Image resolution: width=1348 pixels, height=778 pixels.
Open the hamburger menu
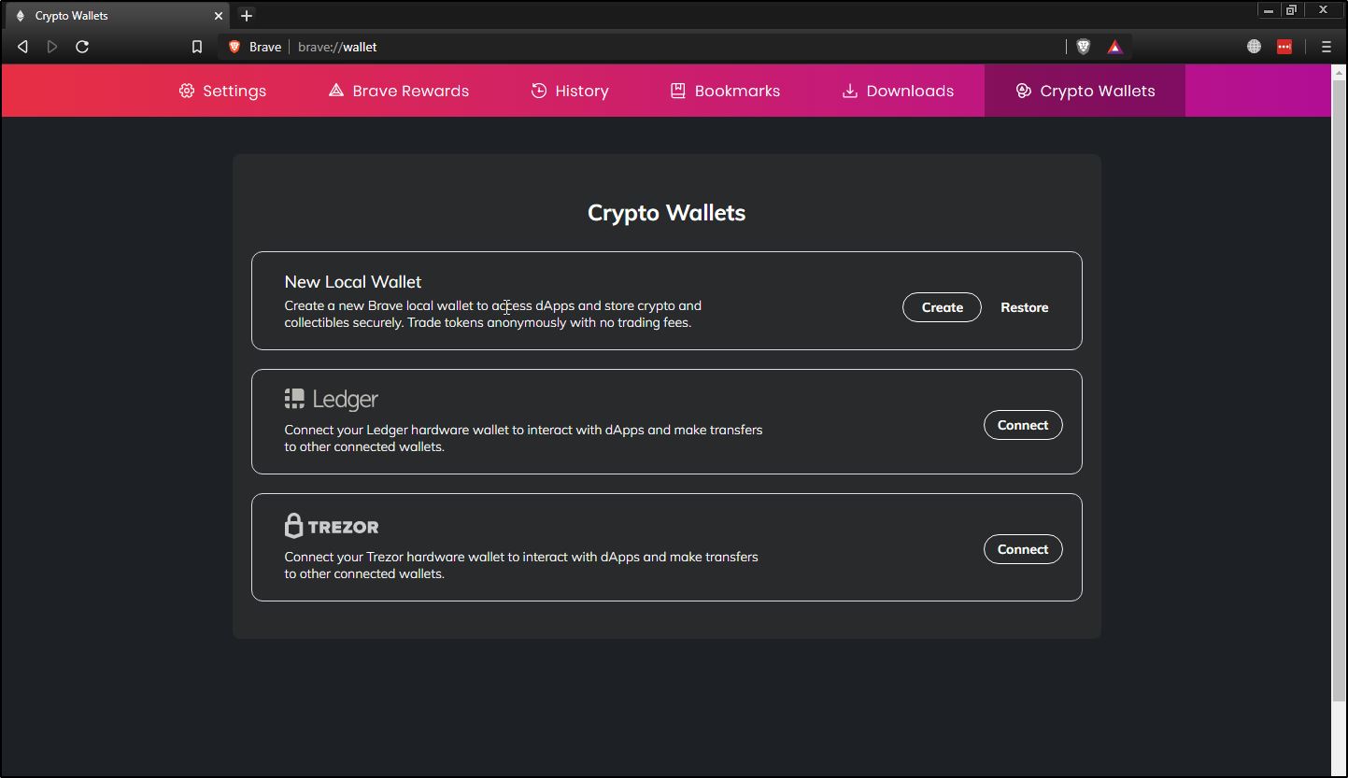(x=1326, y=46)
